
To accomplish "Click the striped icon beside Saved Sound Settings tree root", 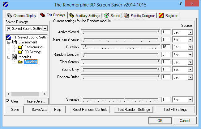I will (9, 37).
